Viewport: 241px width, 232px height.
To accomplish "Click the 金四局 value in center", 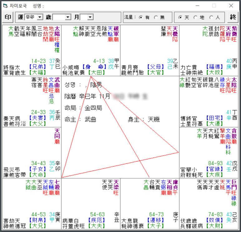I will click(x=94, y=108).
